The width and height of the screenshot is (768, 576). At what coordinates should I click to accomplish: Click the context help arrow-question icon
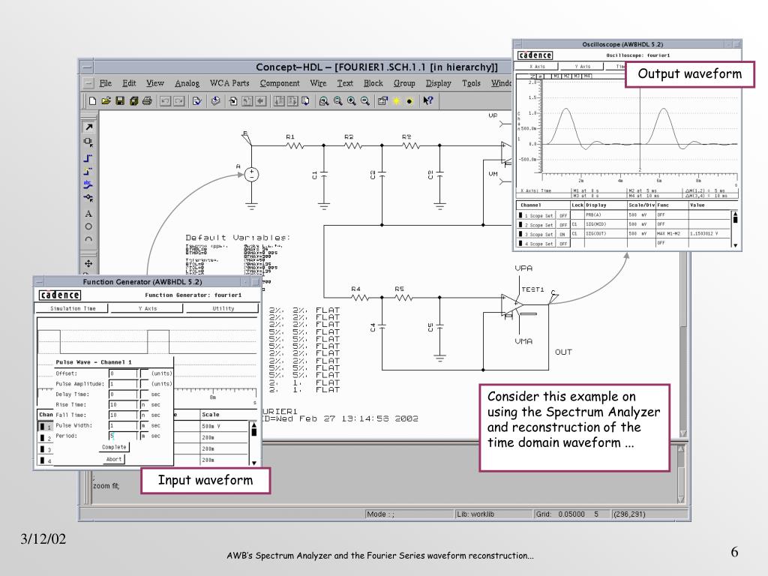428,101
